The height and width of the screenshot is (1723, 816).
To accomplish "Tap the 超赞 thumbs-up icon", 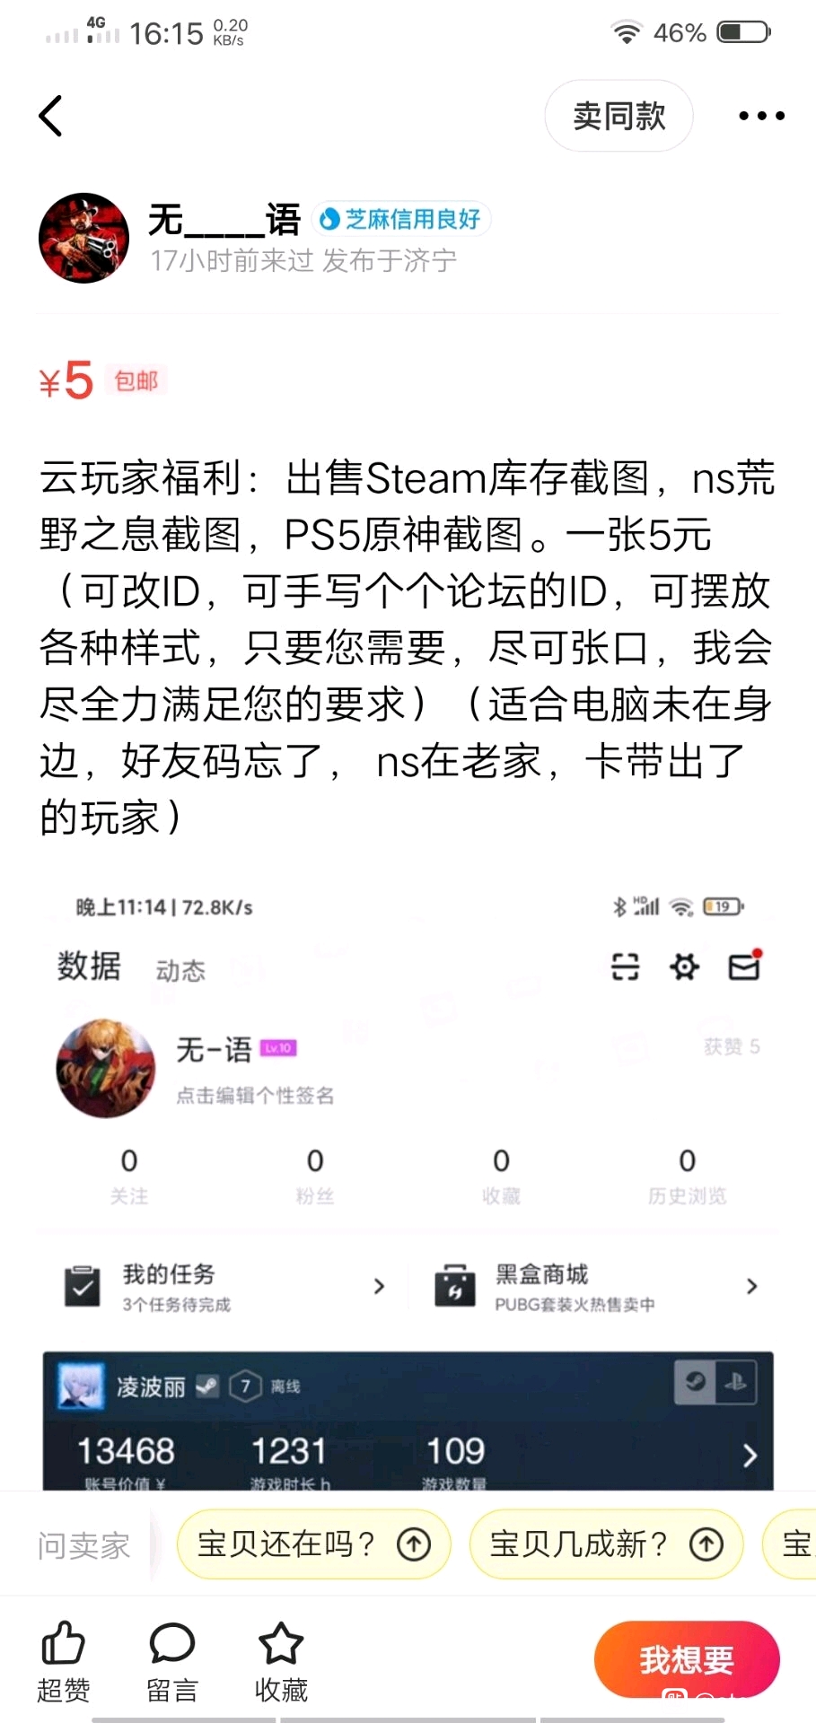I will point(63,1643).
